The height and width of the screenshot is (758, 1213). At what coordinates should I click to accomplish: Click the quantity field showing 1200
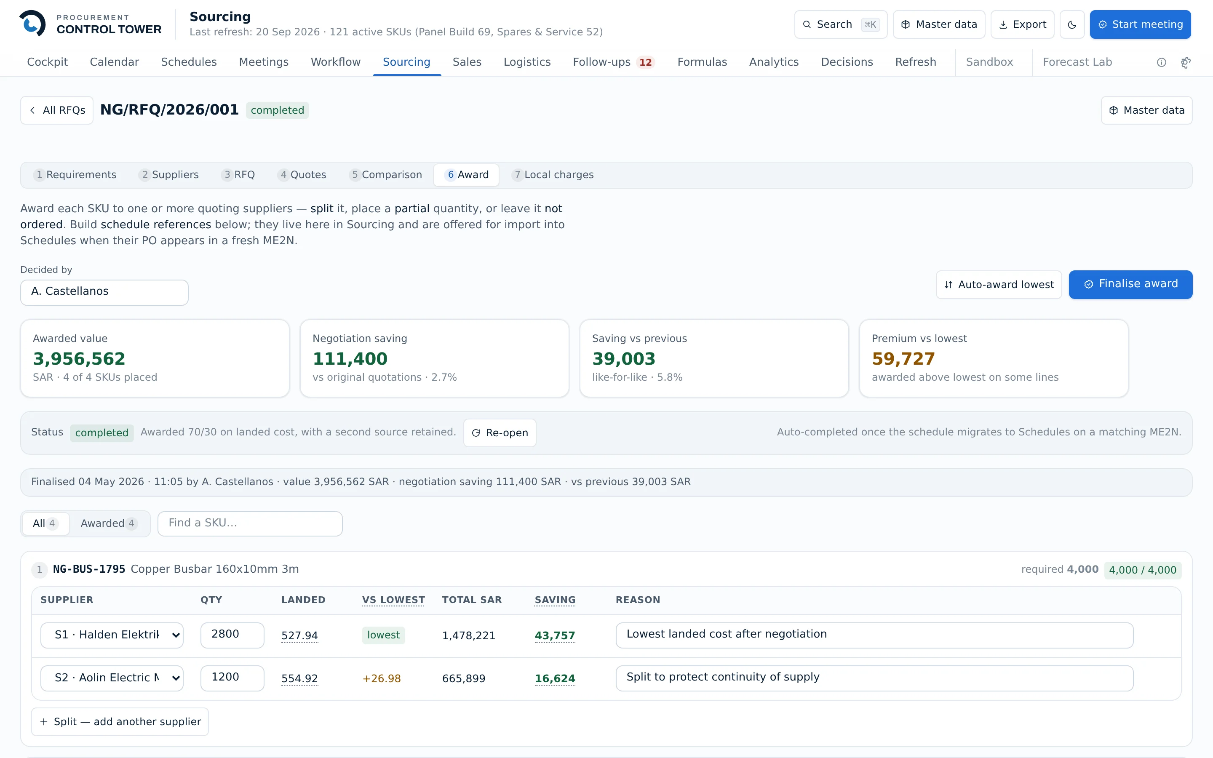pyautogui.click(x=232, y=678)
